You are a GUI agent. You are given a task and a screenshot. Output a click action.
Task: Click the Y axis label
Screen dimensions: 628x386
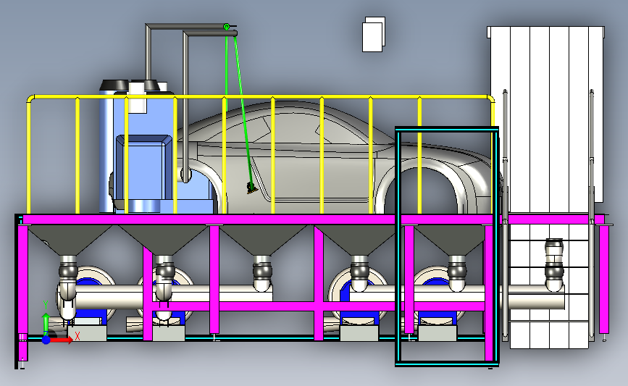(x=46, y=306)
